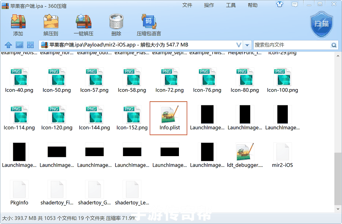This screenshot has height=224, width=342.
Task: Click the search magnifier icon
Action: (334, 45)
